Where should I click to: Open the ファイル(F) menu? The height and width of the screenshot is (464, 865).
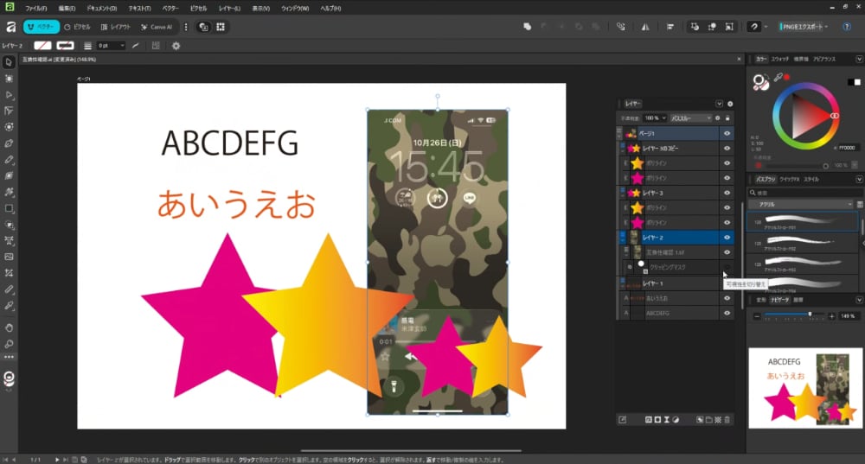click(36, 8)
